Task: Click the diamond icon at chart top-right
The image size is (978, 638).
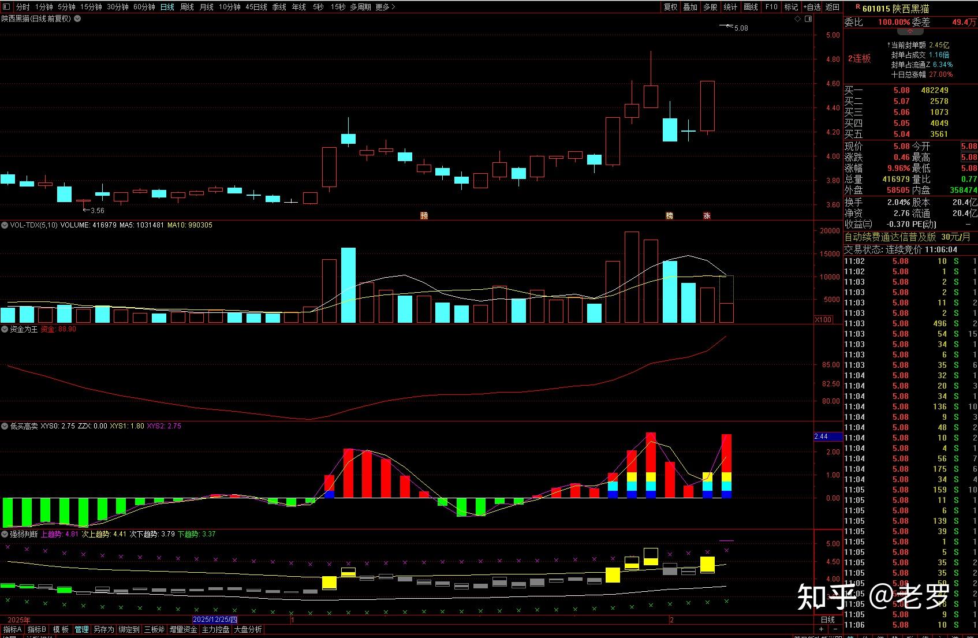Action: pos(798,19)
